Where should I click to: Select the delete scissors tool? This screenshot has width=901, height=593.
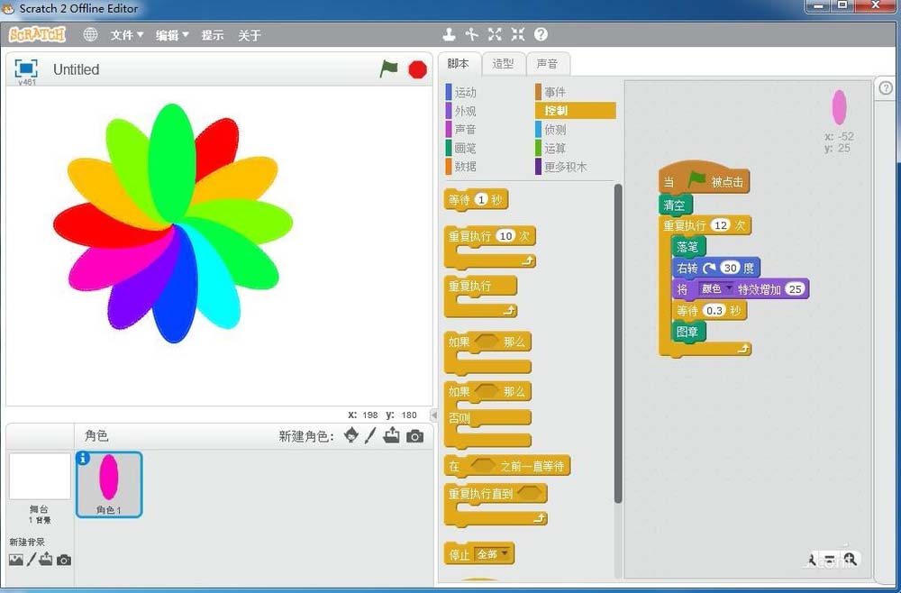coord(472,34)
